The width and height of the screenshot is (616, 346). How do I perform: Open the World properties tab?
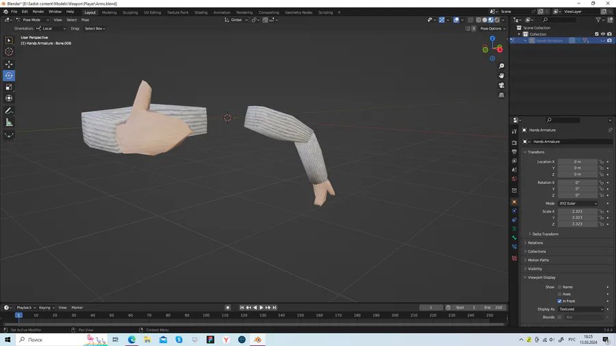tap(514, 179)
